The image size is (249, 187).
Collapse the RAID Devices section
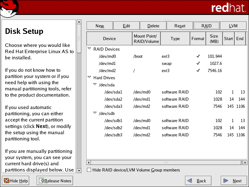click(x=89, y=49)
